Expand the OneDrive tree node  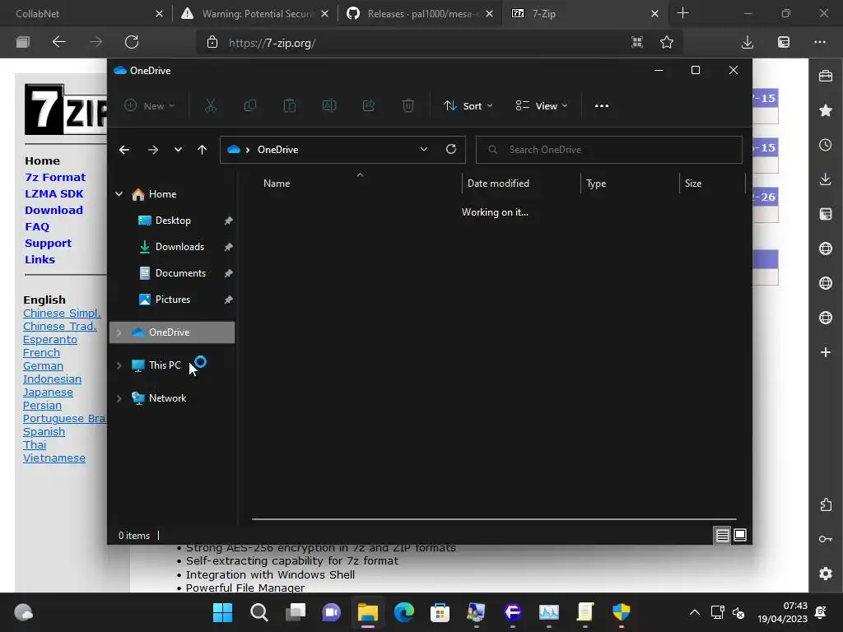(x=119, y=332)
